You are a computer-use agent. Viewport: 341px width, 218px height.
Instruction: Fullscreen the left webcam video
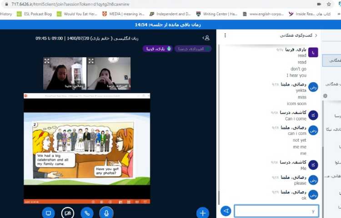click(47, 61)
